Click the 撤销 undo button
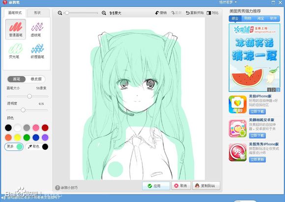This screenshot has height=202, width=285. click(x=161, y=13)
